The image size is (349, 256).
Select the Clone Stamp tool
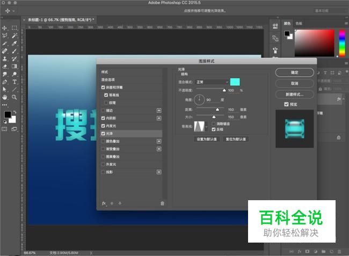4,58
